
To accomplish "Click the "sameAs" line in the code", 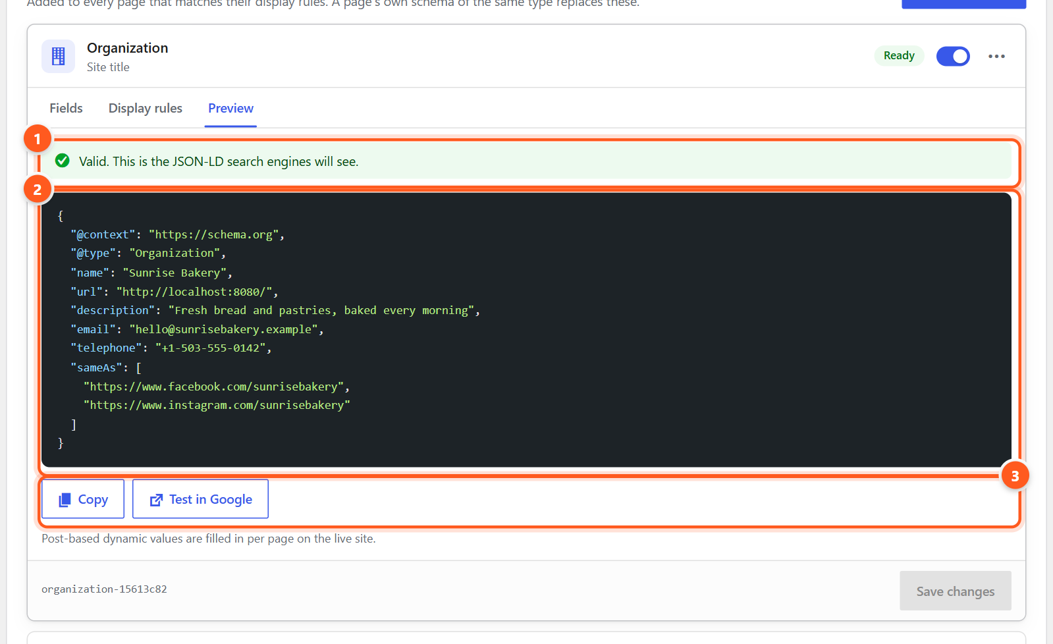I will 106,367.
